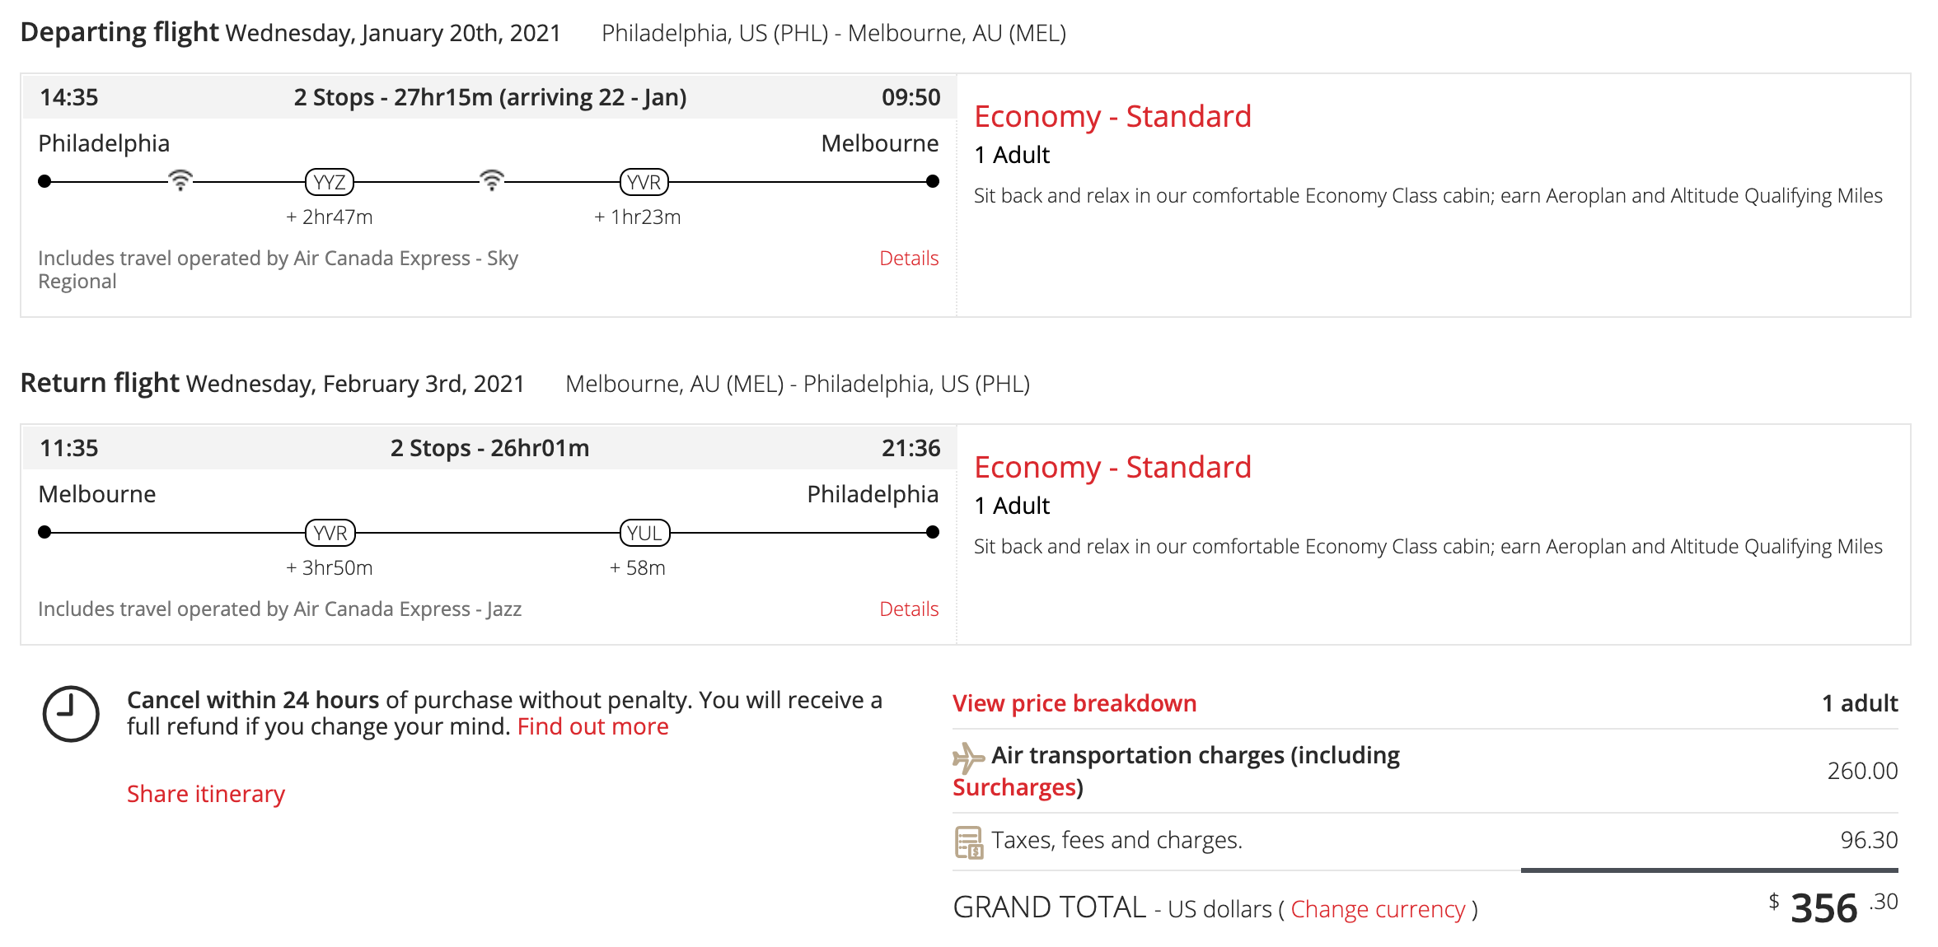Viewport: 1938px width, 947px height.
Task: Select the YUL stop badge on return flight
Action: [644, 533]
